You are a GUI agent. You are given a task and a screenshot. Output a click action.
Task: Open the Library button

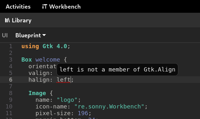18,20
